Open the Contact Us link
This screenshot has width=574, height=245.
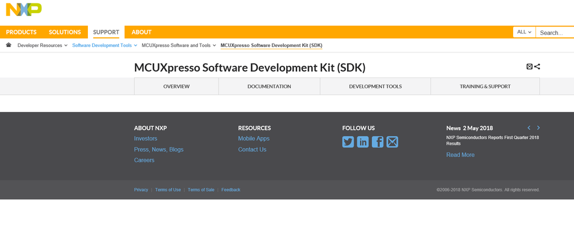coord(252,150)
